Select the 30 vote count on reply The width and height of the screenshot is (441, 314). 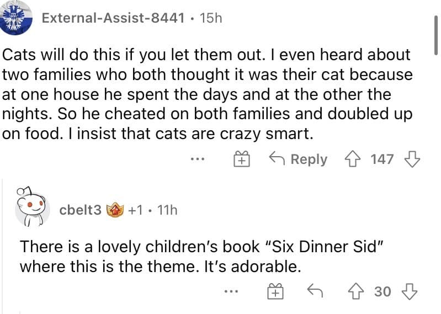[x=382, y=291]
